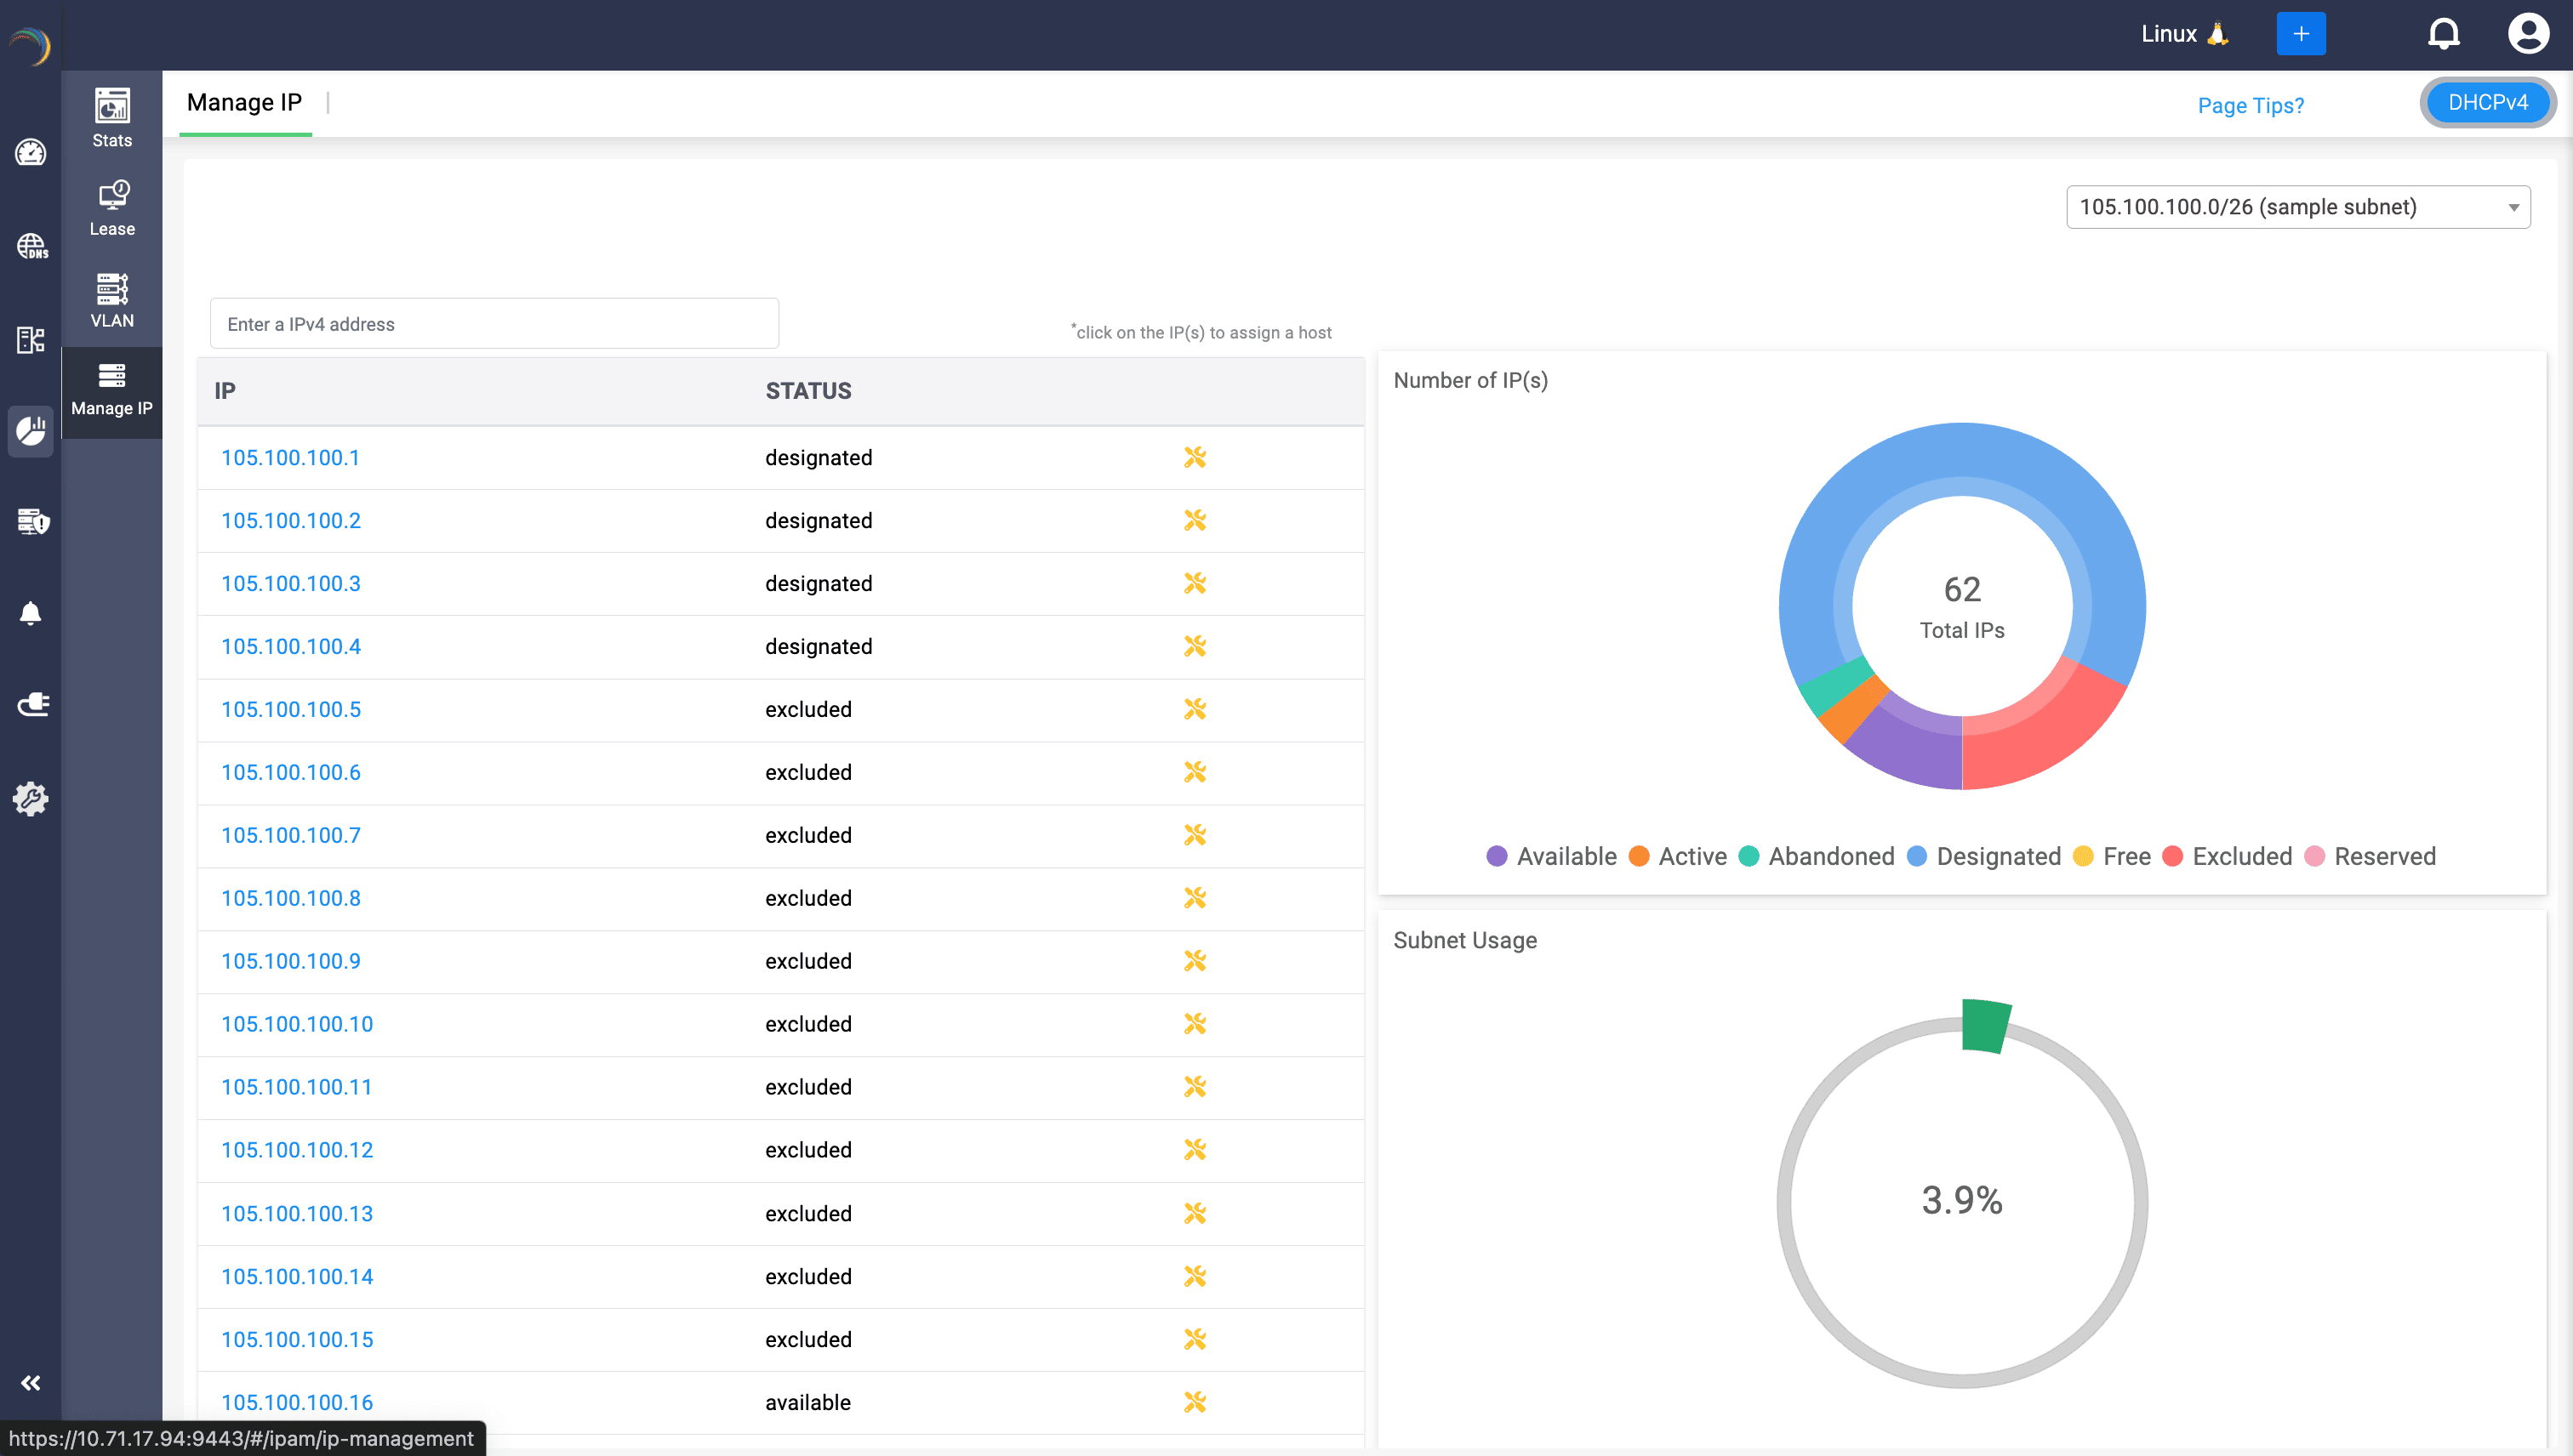Screen dimensions: 2573x1456
Task: Click the Available purple legend swatch
Action: point(1497,856)
